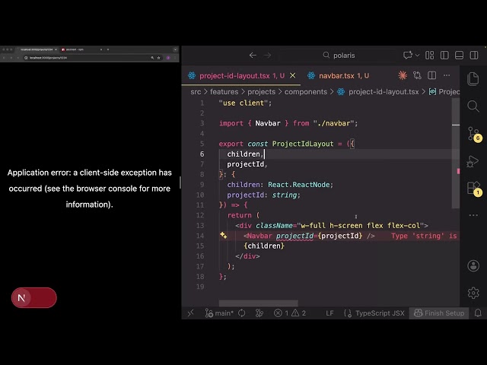The height and width of the screenshot is (365, 487).
Task: Open the Manage gear menu
Action: [473, 293]
